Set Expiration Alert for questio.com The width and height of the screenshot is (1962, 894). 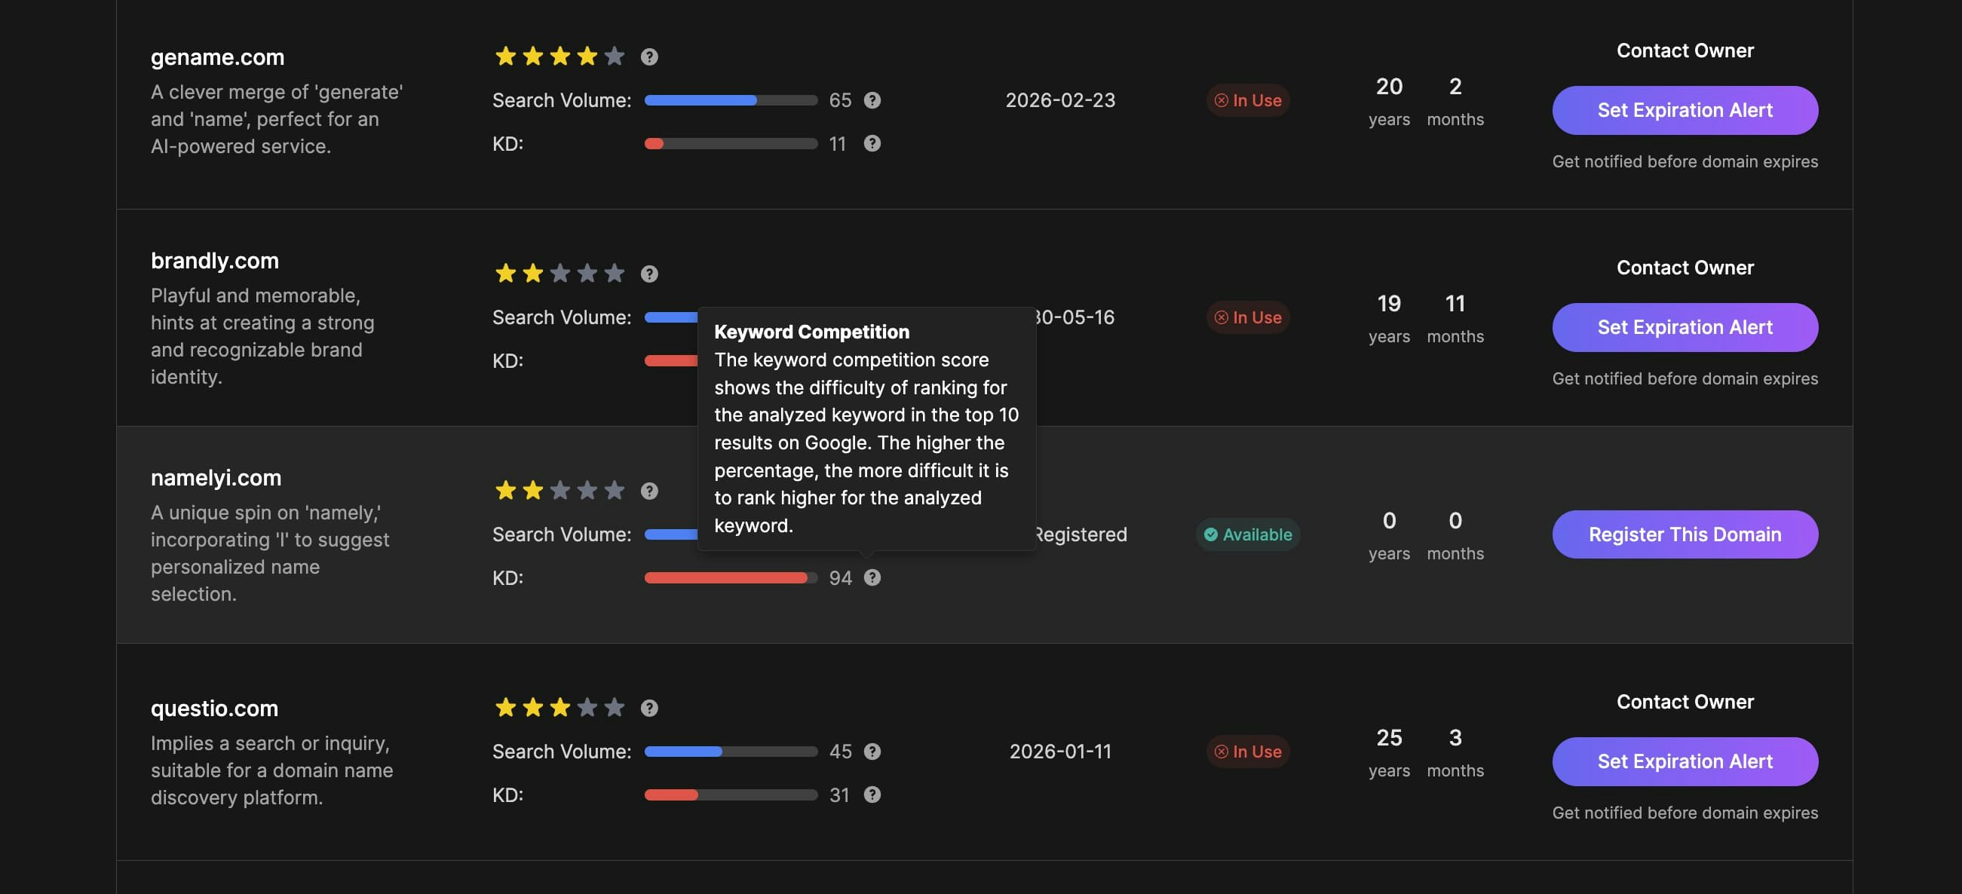[x=1684, y=761]
